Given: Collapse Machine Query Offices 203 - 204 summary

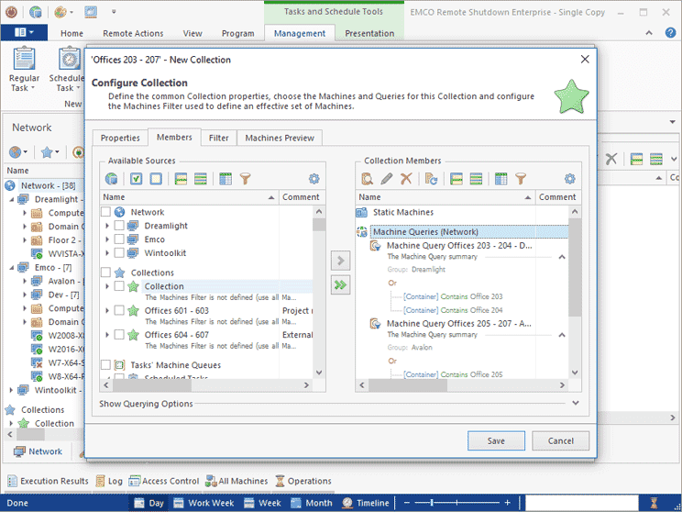Looking at the screenshot, I should 562,257.
